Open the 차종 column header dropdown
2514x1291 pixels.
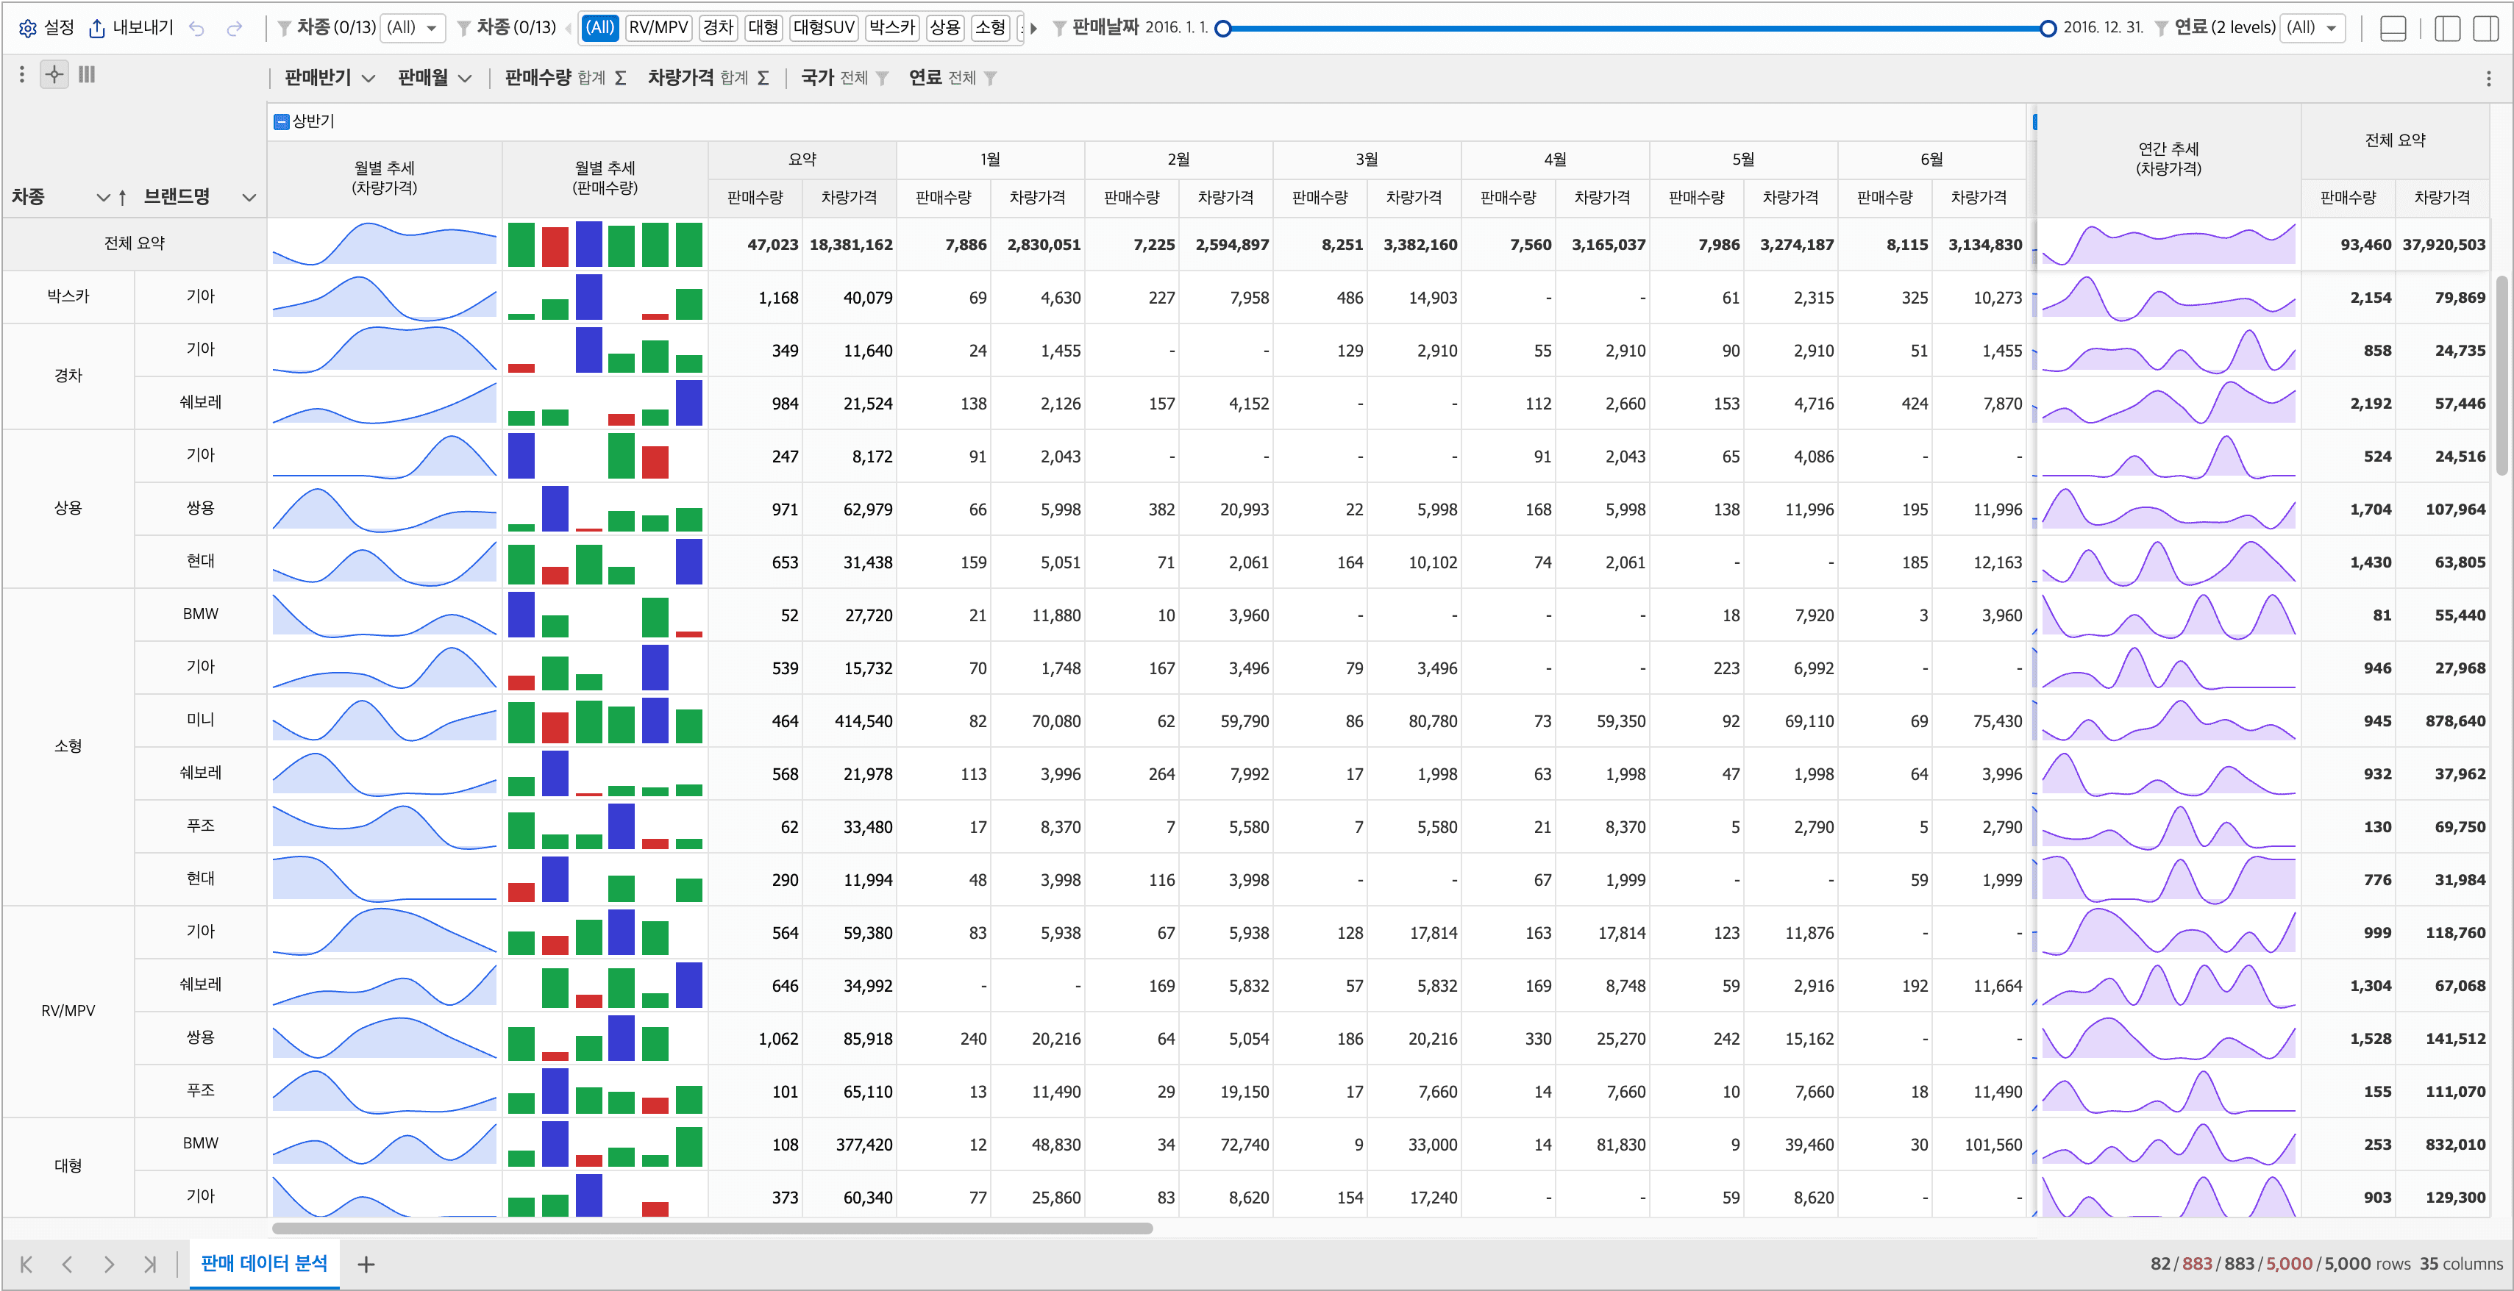104,197
